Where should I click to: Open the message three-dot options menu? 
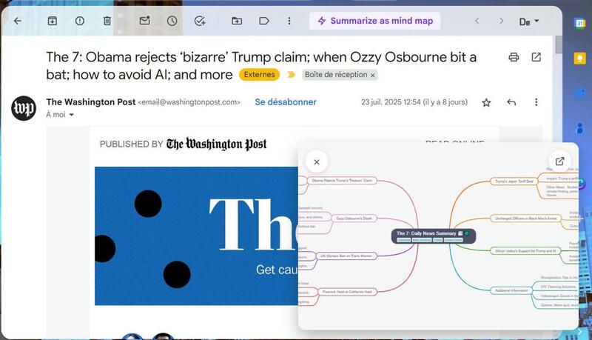coord(536,102)
